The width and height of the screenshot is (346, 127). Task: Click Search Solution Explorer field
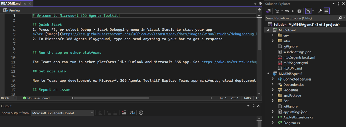click(x=301, y=18)
